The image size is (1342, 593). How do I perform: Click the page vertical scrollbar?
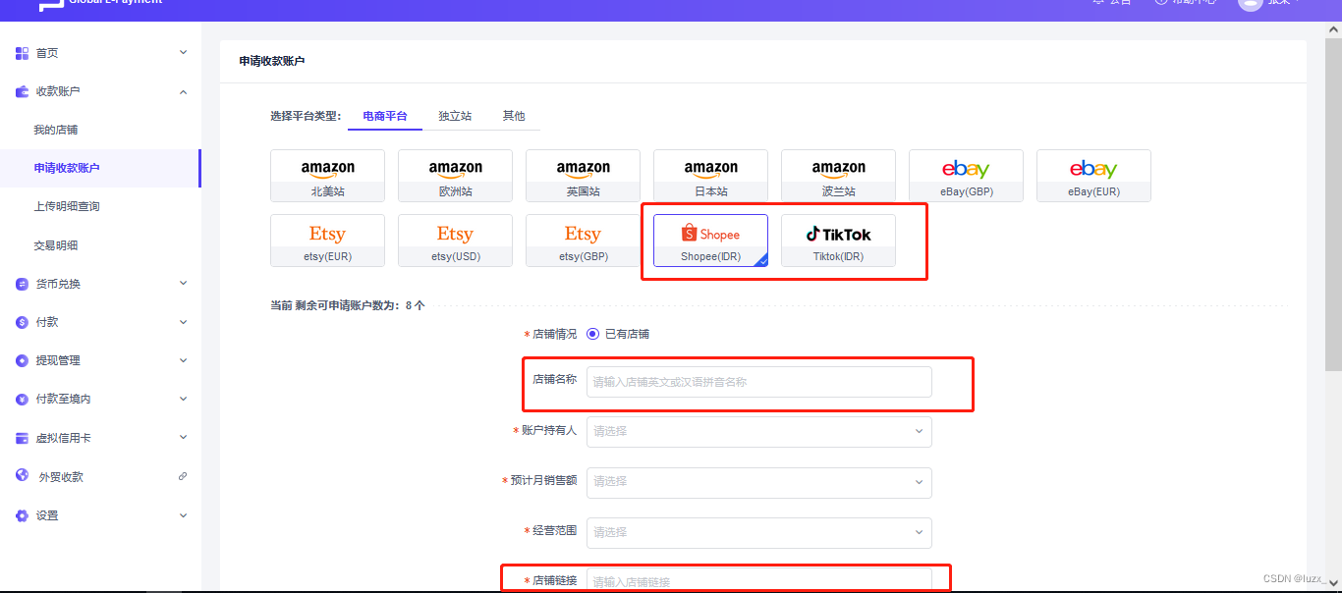pyautogui.click(x=1333, y=206)
